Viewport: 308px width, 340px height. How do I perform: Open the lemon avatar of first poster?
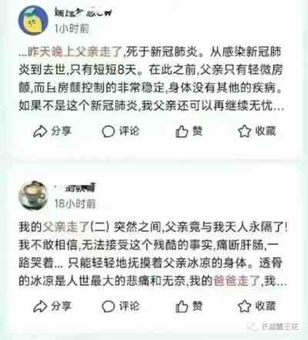(33, 21)
